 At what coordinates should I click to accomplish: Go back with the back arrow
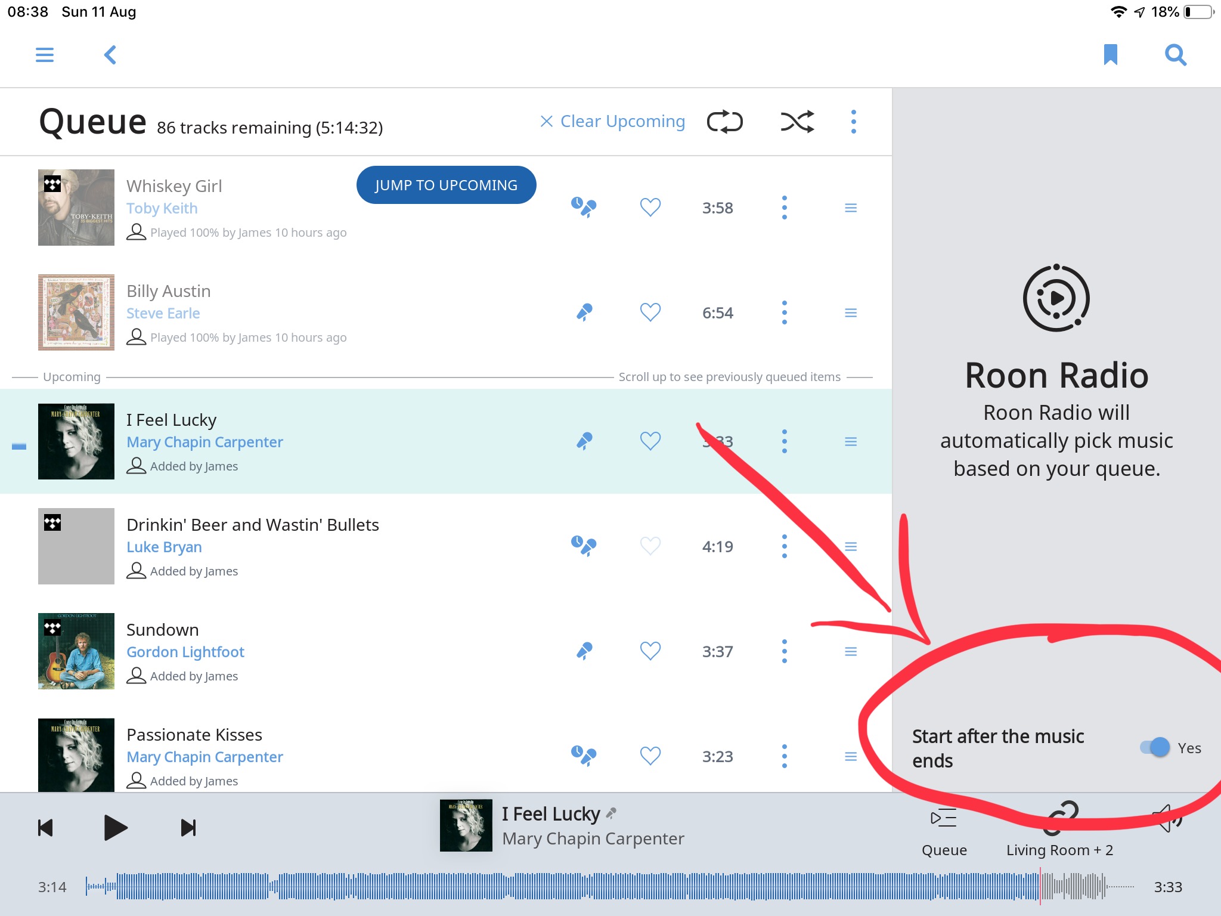[x=110, y=55]
